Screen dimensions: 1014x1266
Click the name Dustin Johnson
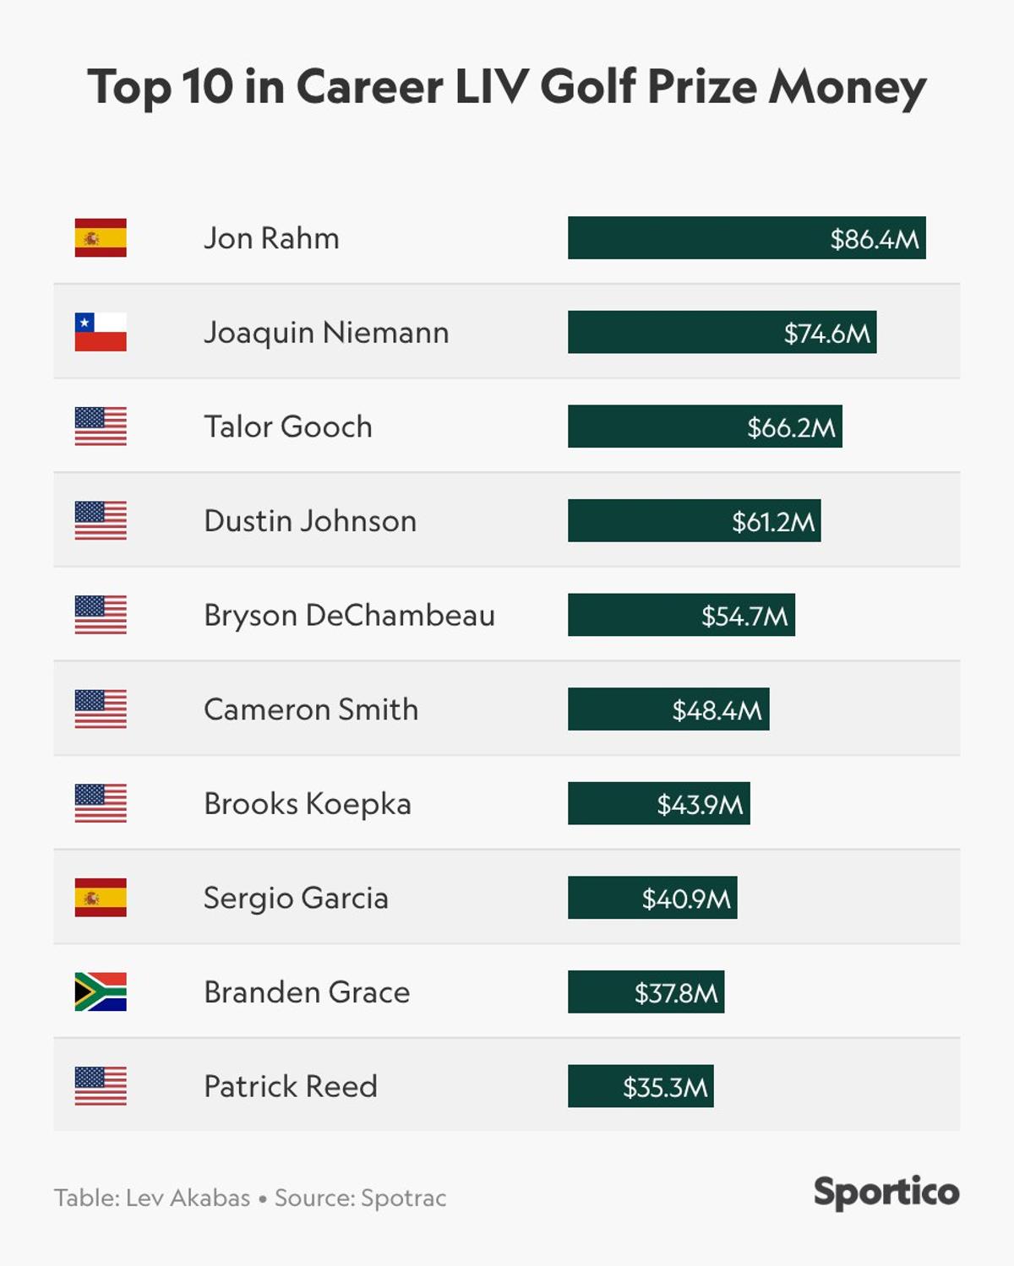click(310, 521)
